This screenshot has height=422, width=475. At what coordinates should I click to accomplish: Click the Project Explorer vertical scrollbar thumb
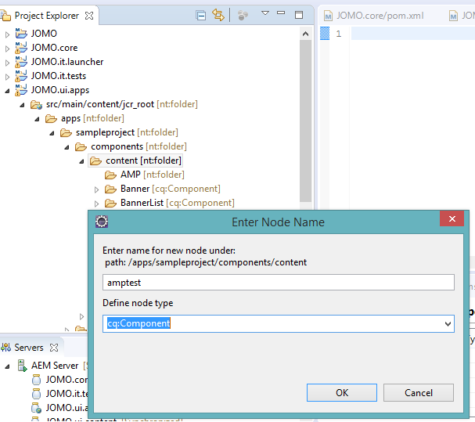(x=306, y=121)
